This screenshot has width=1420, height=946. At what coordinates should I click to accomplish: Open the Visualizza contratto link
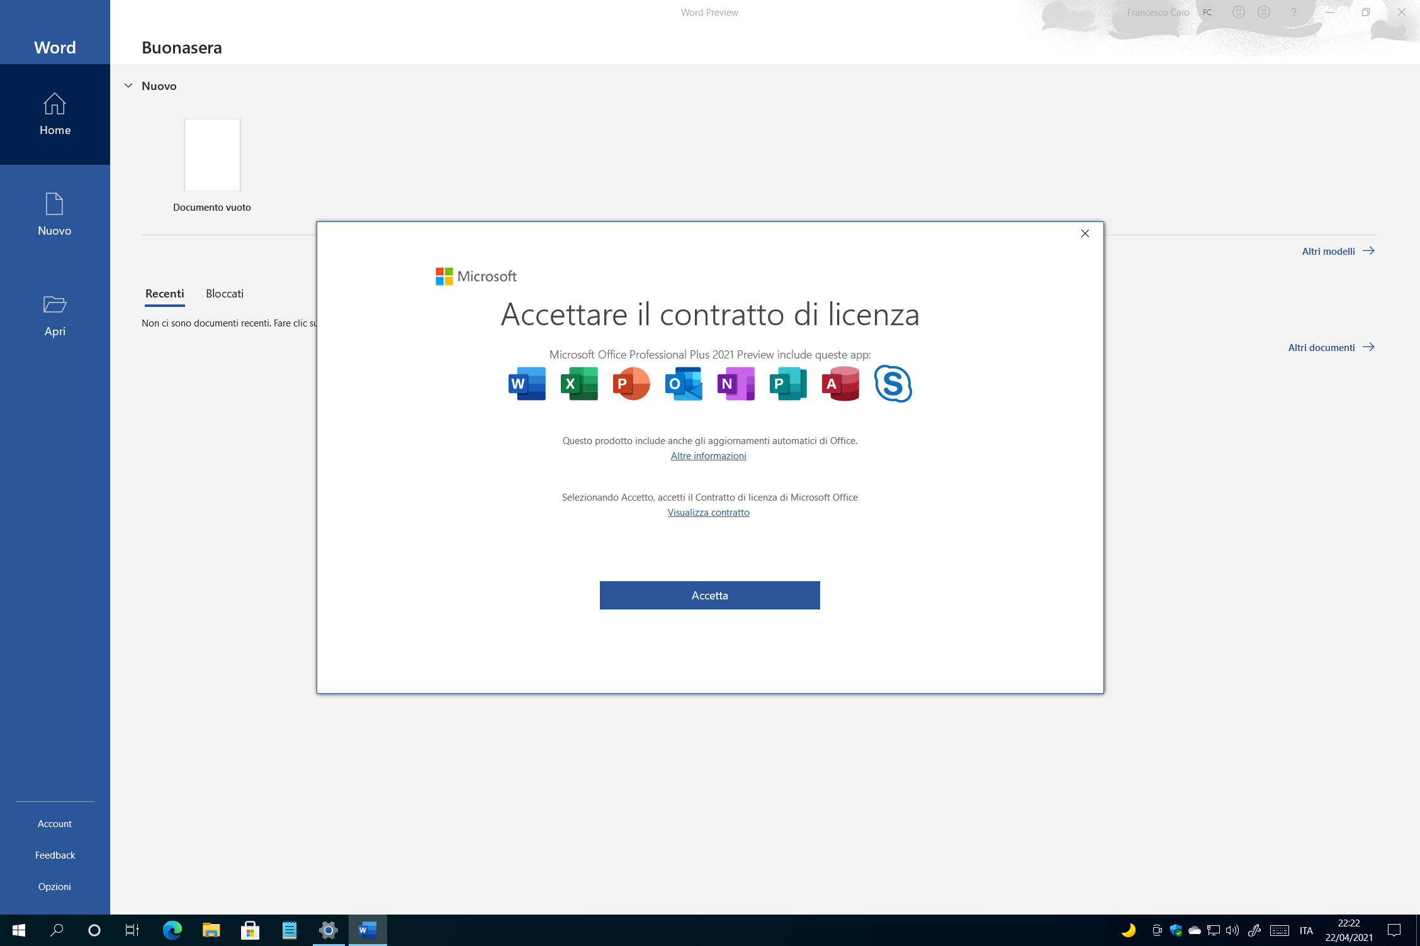tap(709, 513)
